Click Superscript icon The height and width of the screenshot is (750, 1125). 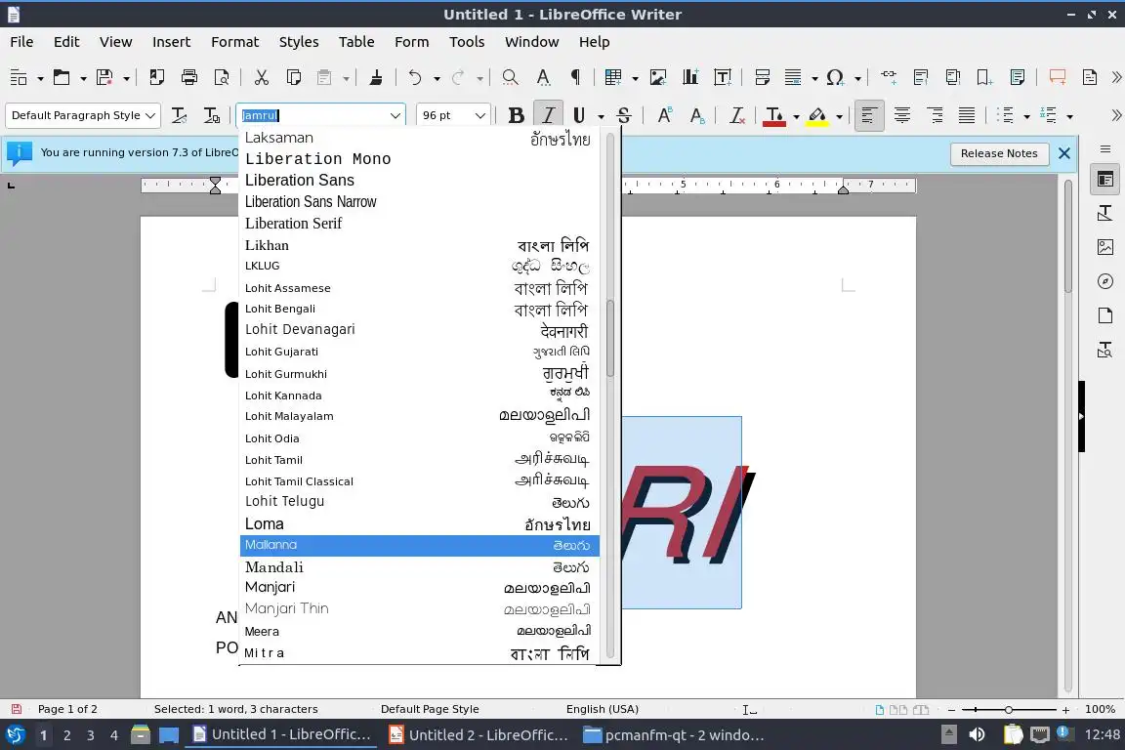pos(664,115)
